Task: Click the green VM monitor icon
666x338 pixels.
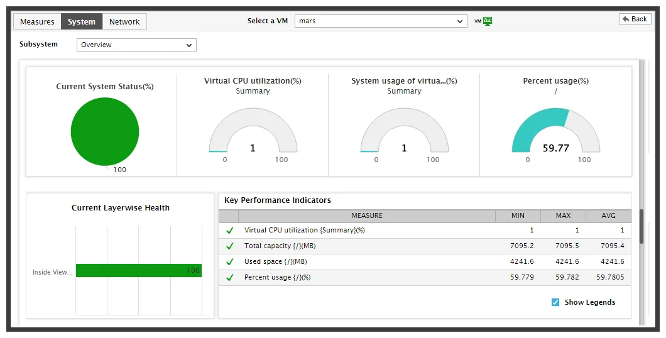Action: tap(487, 21)
